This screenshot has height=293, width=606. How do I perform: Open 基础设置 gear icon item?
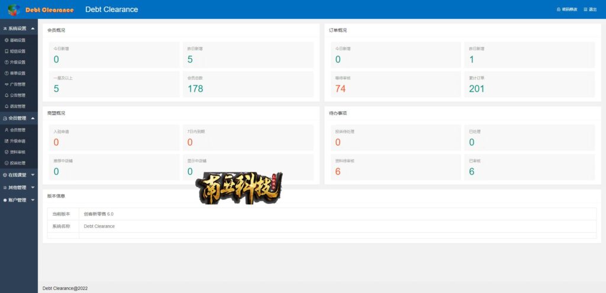[x=15, y=40]
